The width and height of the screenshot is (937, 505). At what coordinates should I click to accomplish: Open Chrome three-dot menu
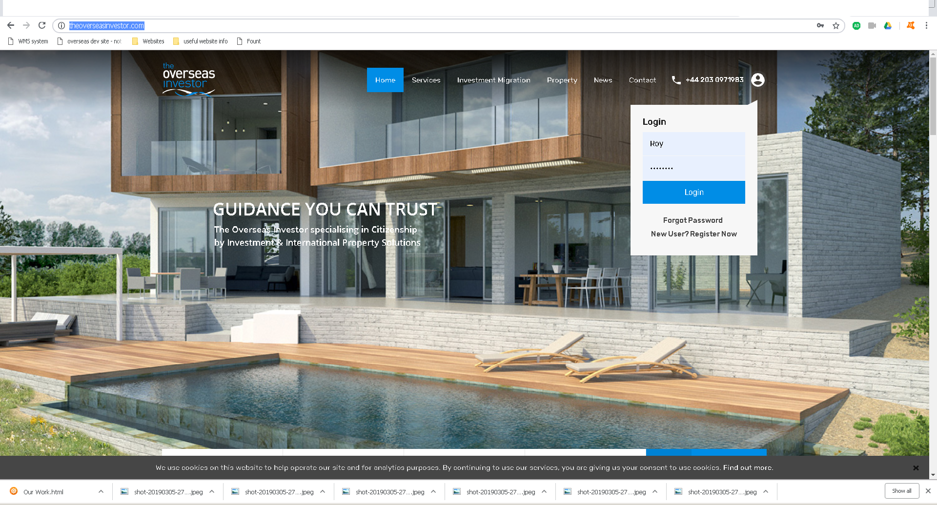(926, 26)
